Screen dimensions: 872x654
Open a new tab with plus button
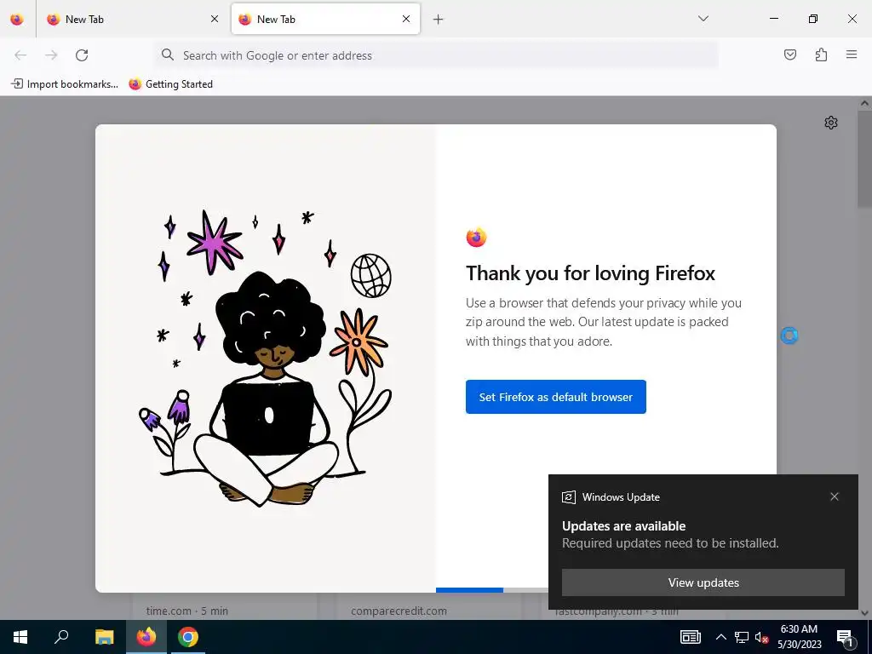click(439, 20)
